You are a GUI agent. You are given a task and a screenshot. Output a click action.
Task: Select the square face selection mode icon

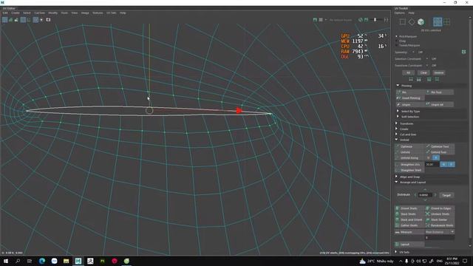pyautogui.click(x=402, y=21)
